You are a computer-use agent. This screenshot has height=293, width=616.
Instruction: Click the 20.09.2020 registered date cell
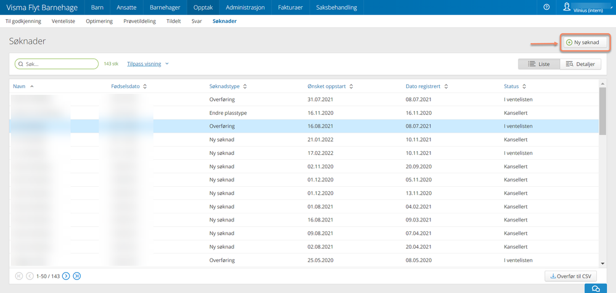[419, 167]
